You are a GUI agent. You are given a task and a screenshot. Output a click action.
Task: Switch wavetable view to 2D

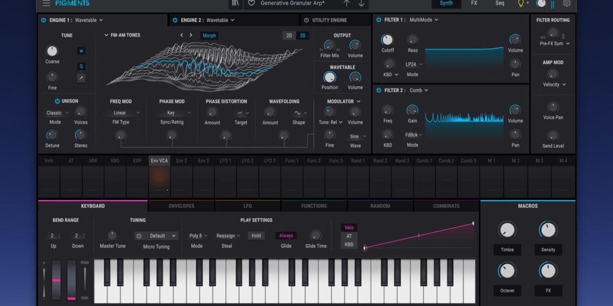pyautogui.click(x=289, y=35)
